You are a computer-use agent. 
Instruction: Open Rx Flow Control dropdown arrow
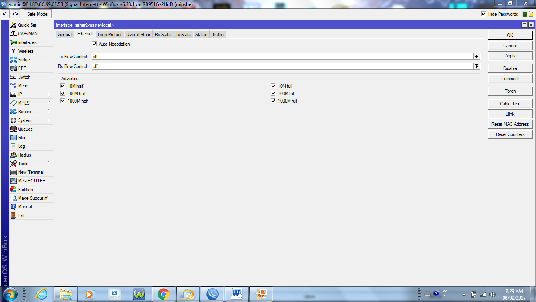point(477,66)
